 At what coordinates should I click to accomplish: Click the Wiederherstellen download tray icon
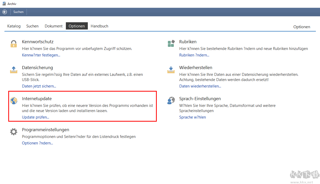(171, 70)
